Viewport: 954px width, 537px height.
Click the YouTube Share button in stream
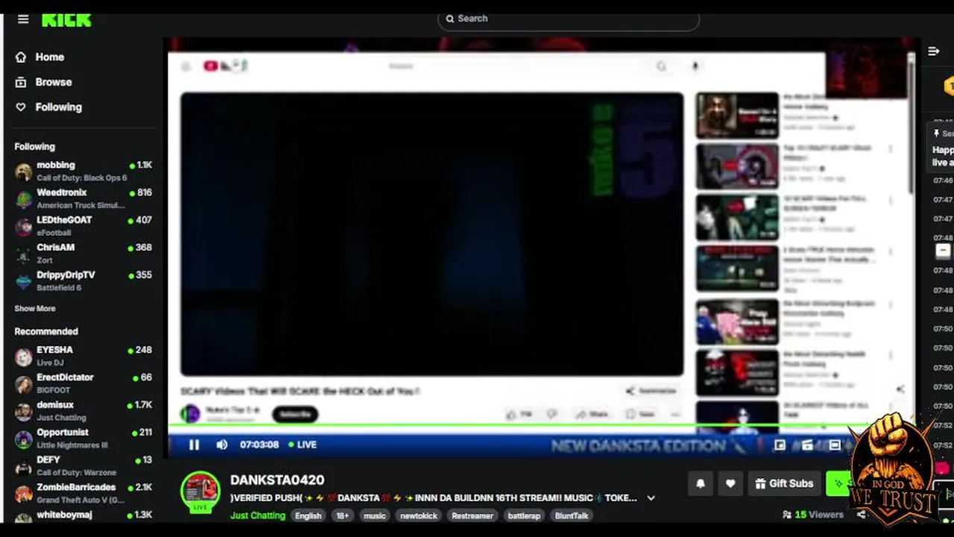pyautogui.click(x=591, y=414)
